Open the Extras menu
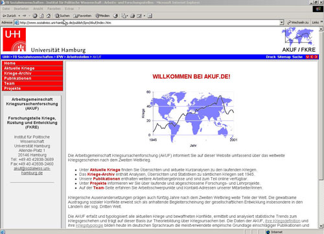Screen dimensions: 324x234 tap(69, 9)
